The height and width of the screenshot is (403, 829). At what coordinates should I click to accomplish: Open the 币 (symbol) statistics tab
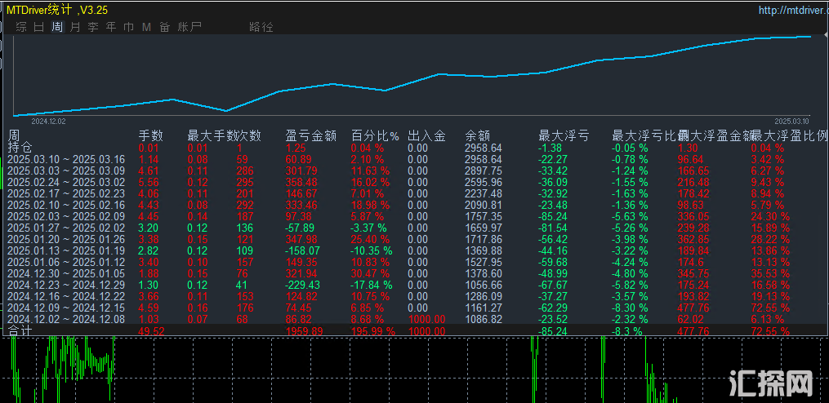click(x=129, y=27)
